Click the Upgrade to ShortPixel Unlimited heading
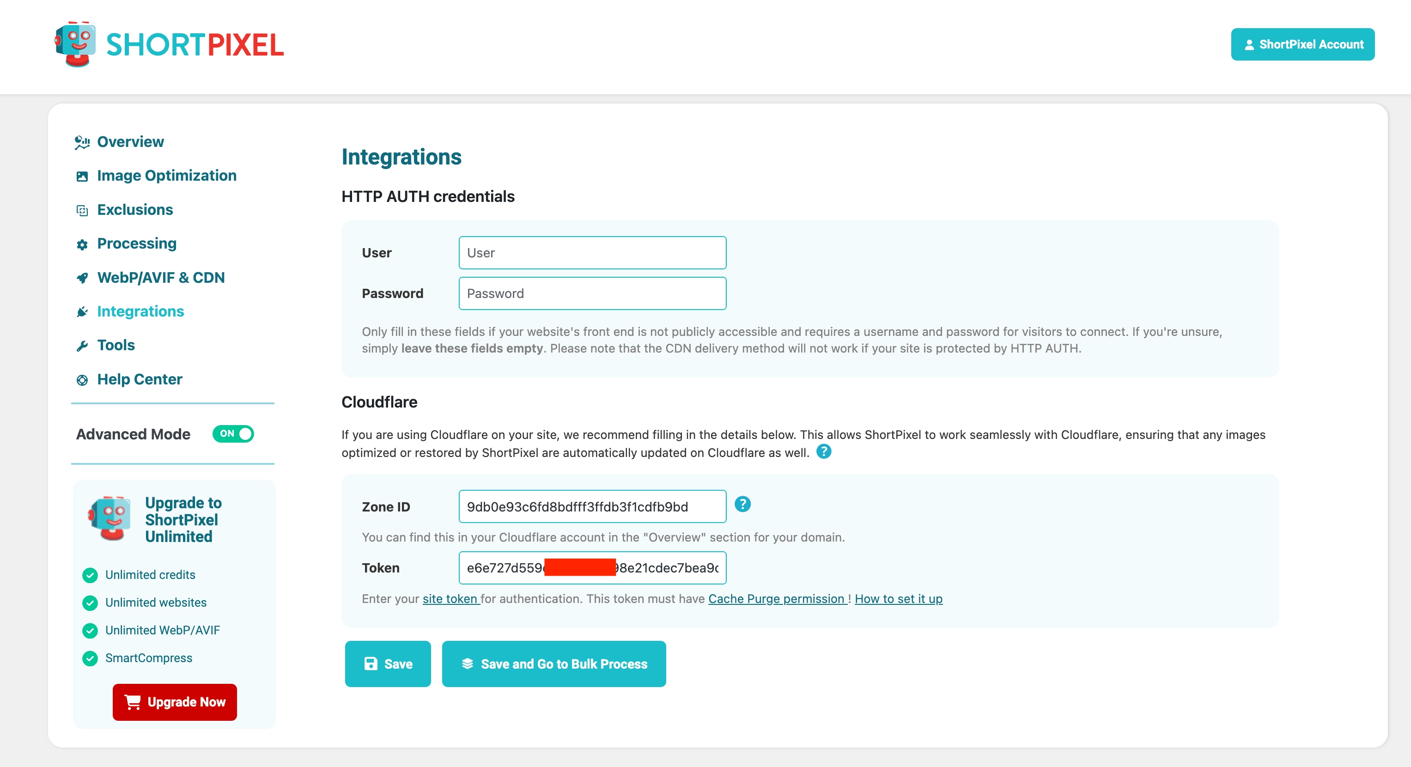 click(x=183, y=519)
